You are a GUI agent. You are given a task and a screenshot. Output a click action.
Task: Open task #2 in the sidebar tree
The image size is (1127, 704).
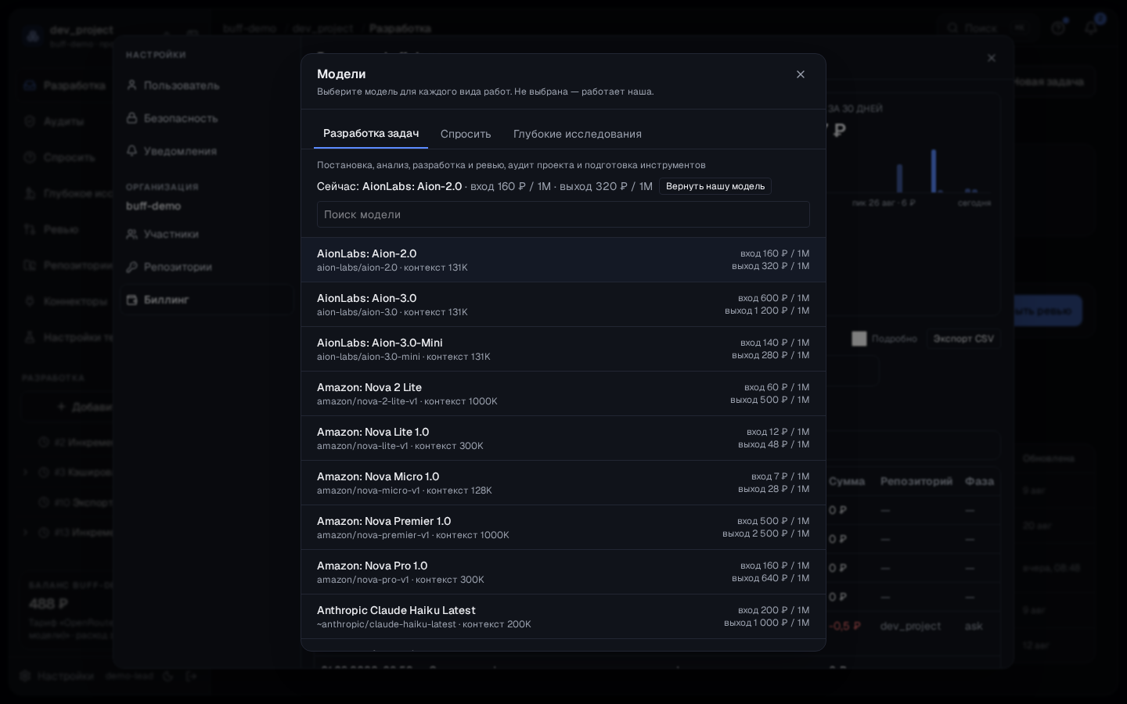75,442
